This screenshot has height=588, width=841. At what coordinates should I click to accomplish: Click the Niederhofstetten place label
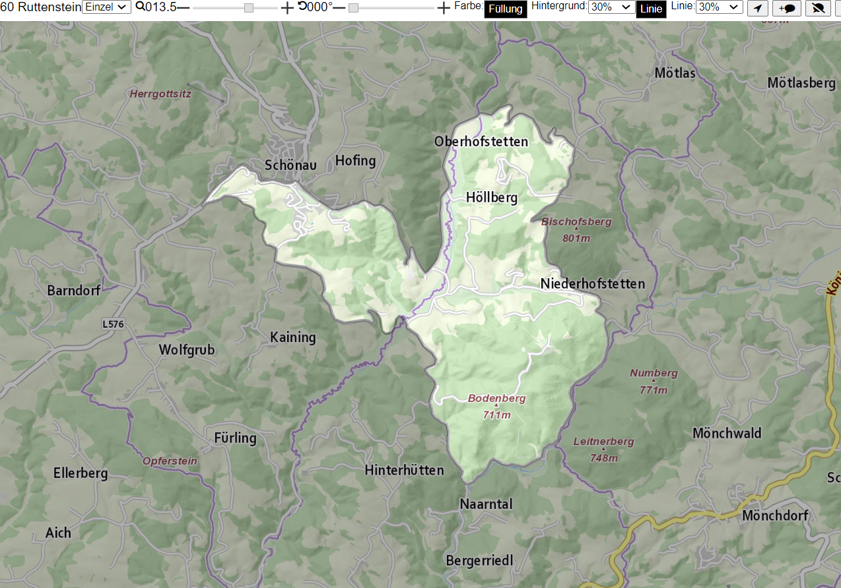593,284
